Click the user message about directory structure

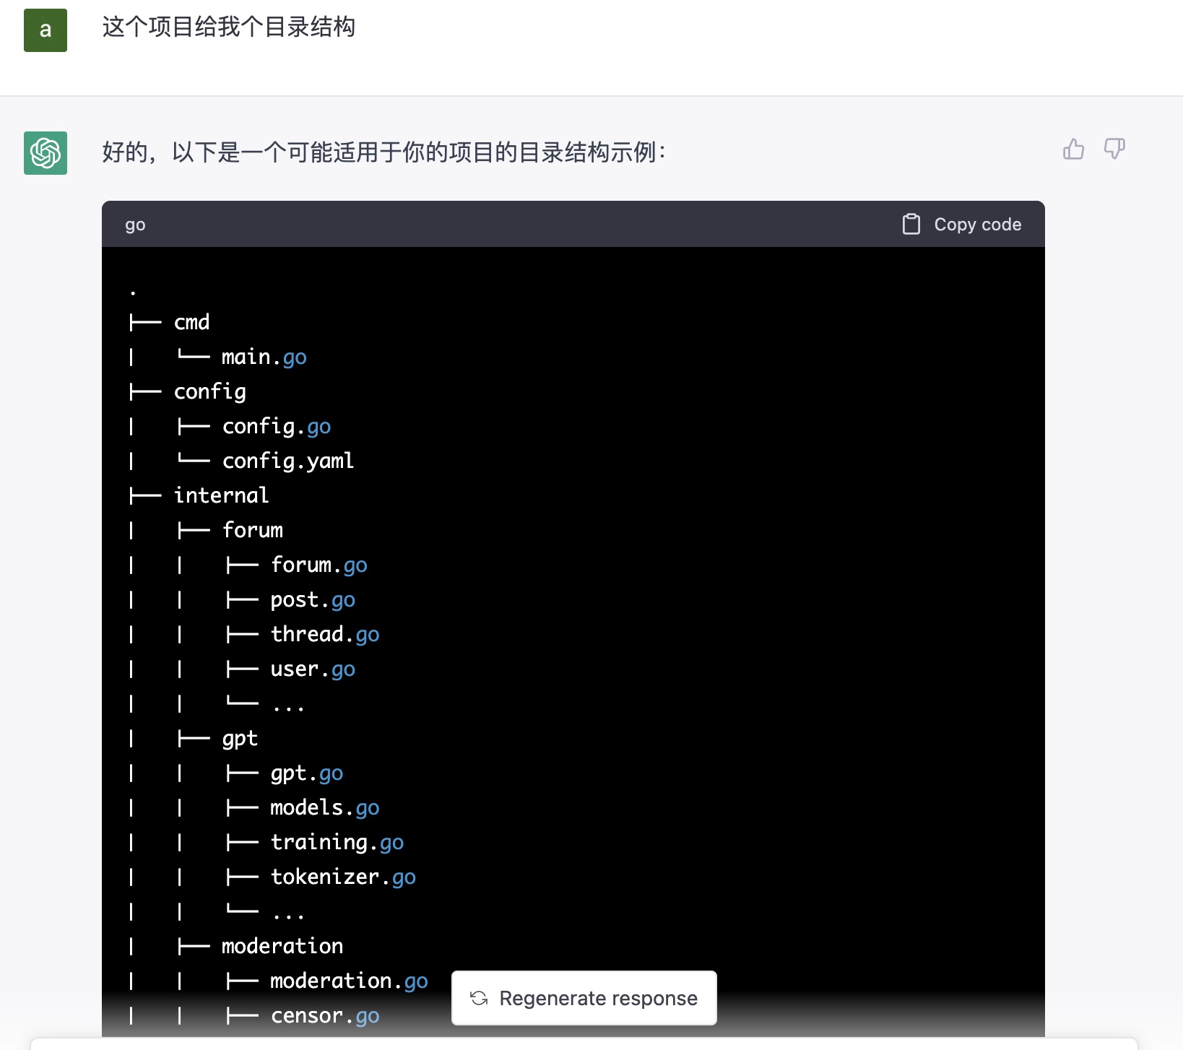click(229, 27)
